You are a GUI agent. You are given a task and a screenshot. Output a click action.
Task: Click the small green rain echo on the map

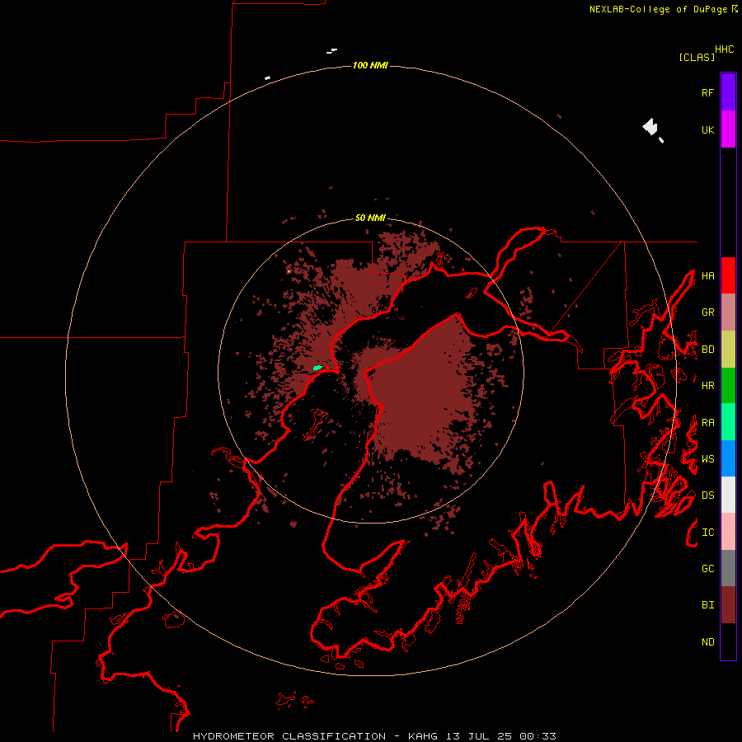pyautogui.click(x=318, y=368)
